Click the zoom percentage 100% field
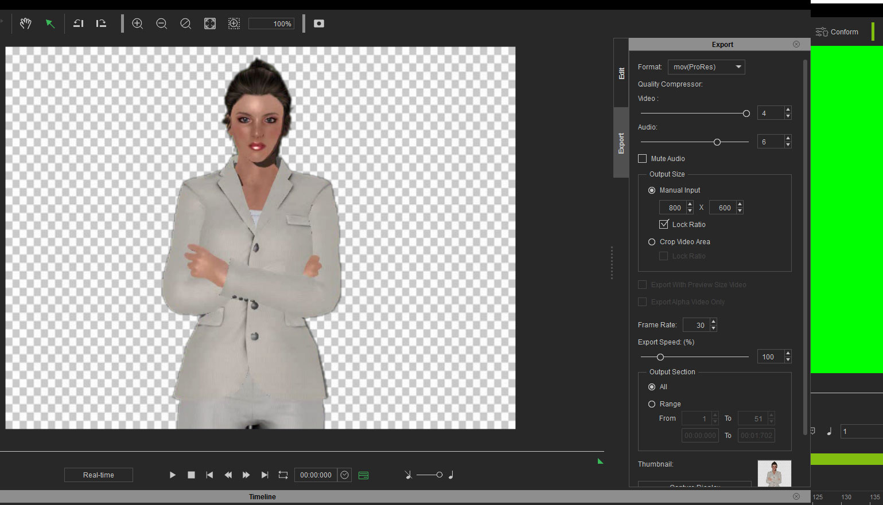Viewport: 883px width, 505px height. (x=271, y=24)
